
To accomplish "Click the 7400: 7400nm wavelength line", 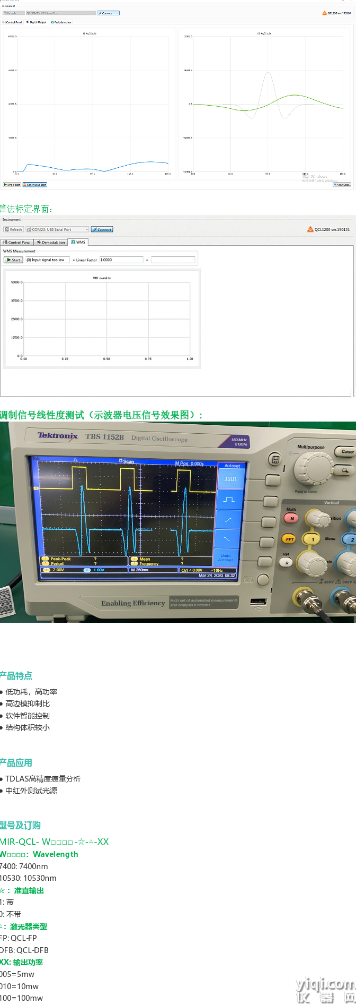I will pyautogui.click(x=24, y=866).
